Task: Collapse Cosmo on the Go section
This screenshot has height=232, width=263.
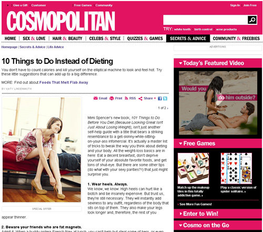Action: click(x=180, y=225)
